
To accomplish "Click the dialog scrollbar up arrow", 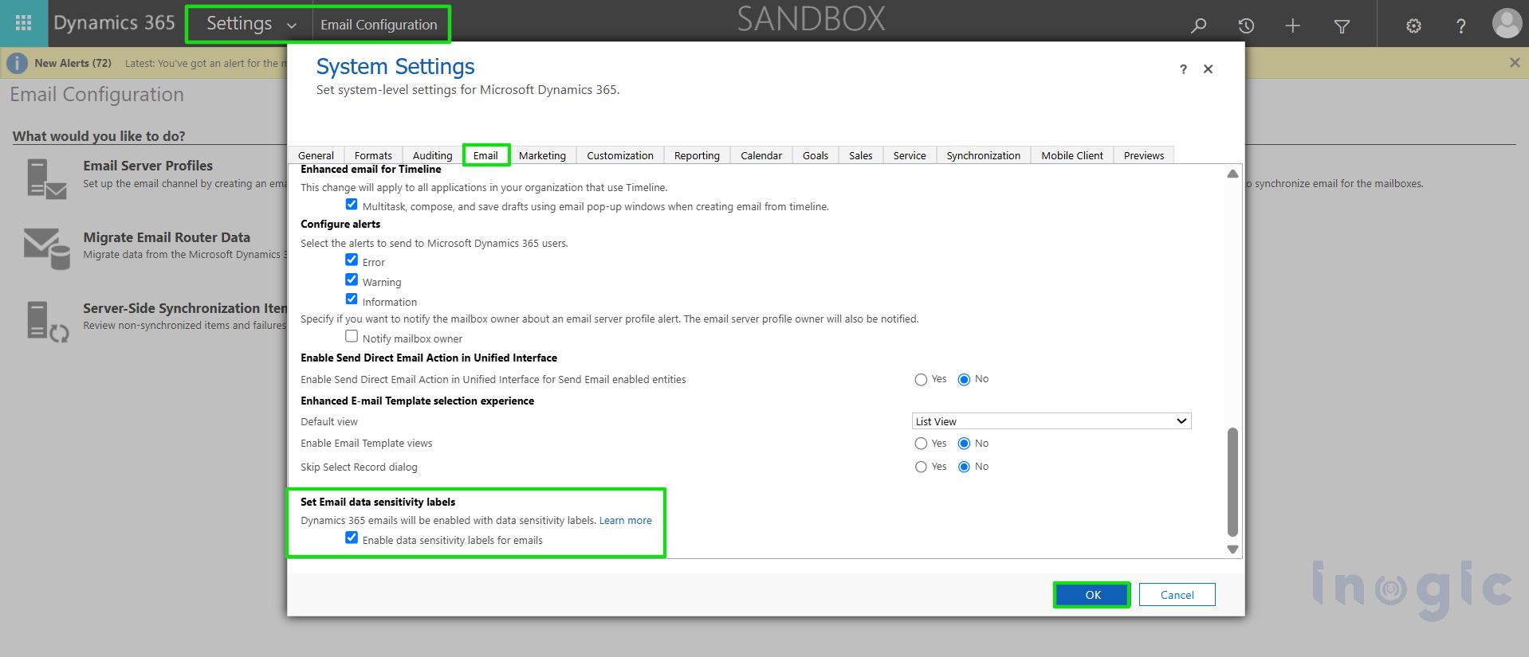I will pyautogui.click(x=1232, y=174).
